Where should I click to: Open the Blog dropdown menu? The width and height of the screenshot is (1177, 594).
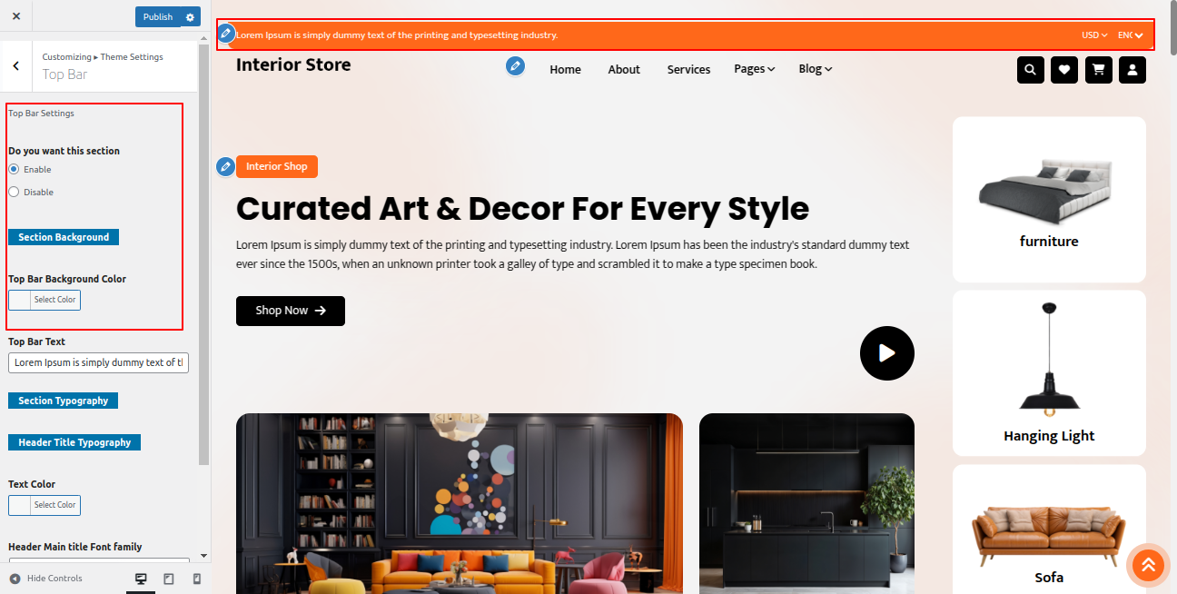coord(816,69)
